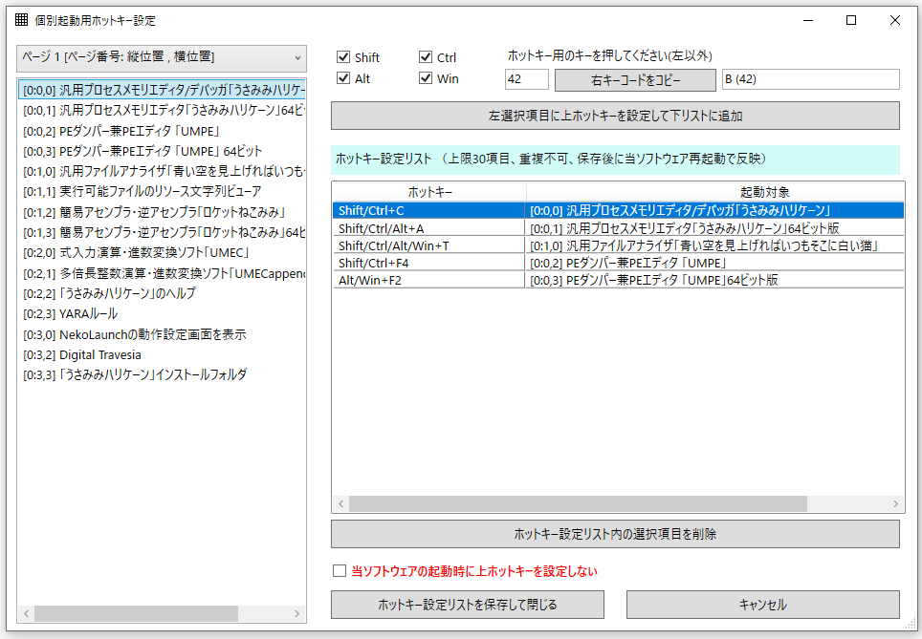Screen dimensions: 922x639
Task: Select left list item [0:0,3] UMPE 64ビット
Action: pos(162,151)
